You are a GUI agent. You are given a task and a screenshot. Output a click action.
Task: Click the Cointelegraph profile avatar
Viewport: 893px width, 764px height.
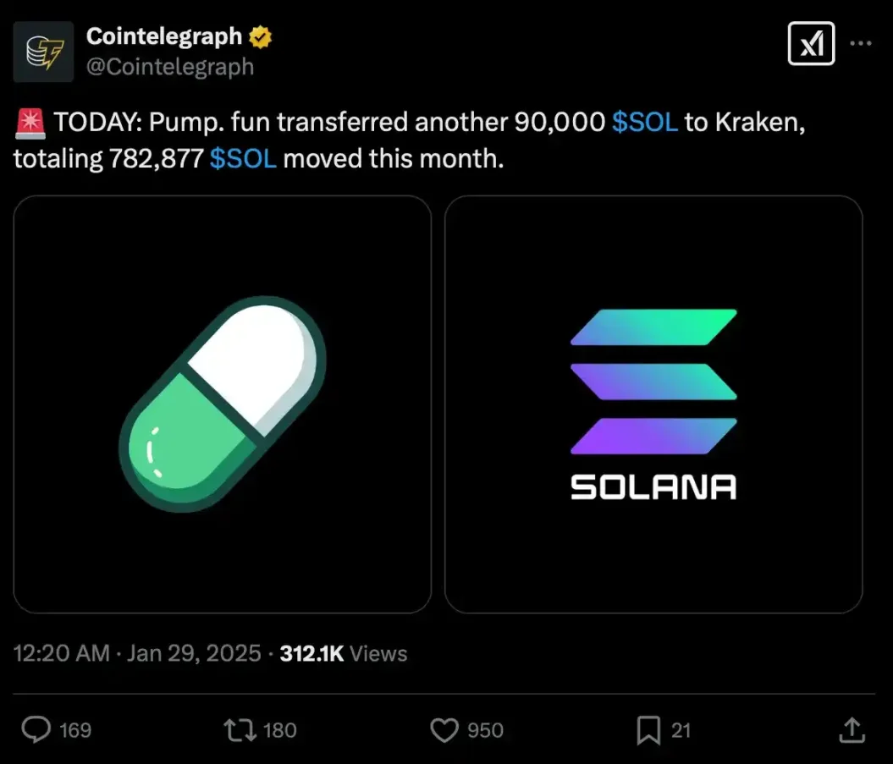click(43, 52)
